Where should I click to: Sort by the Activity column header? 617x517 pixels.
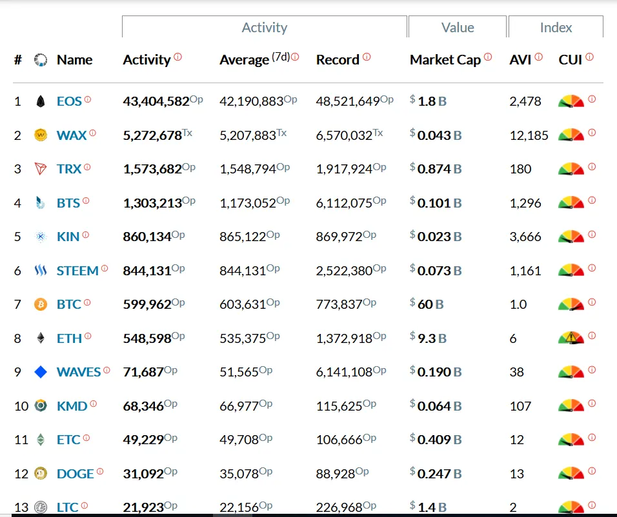tap(147, 60)
